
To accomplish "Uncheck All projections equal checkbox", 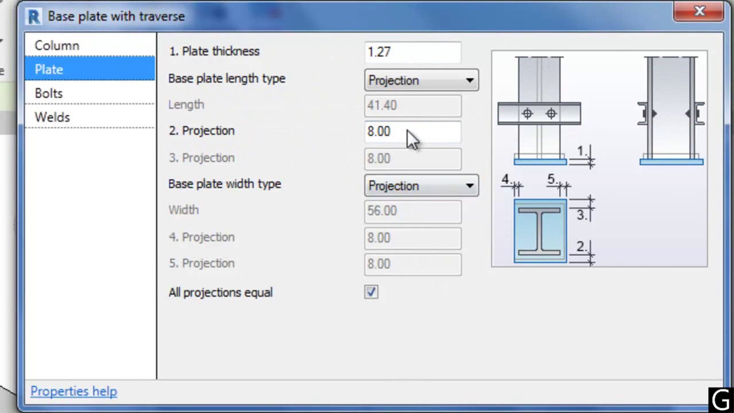I will coord(371,292).
